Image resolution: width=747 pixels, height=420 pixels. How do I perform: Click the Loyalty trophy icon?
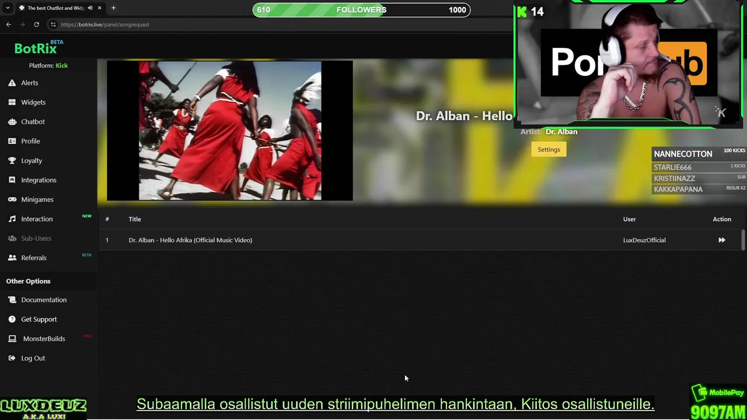[12, 160]
